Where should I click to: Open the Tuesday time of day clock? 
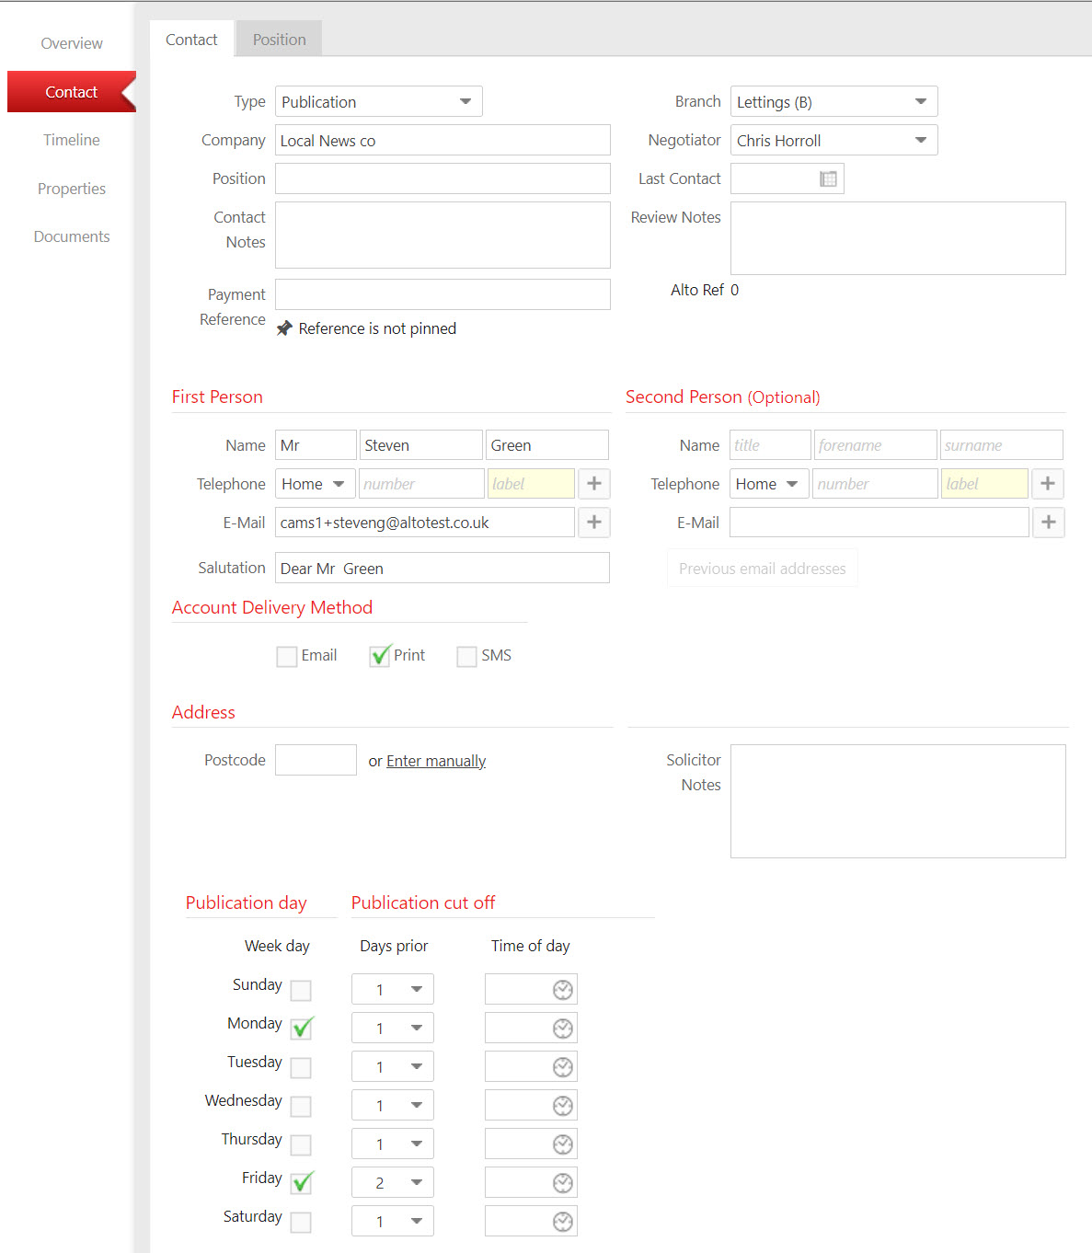point(563,1067)
